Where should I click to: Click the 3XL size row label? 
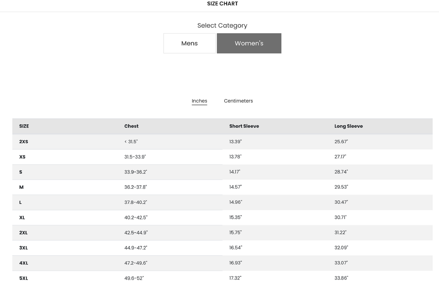tap(23, 248)
